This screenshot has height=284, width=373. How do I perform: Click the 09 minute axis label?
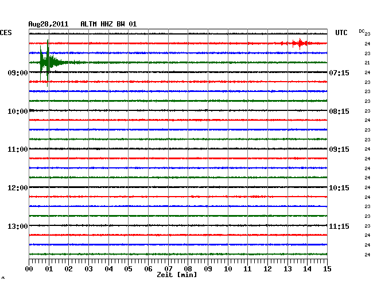tap(208, 268)
